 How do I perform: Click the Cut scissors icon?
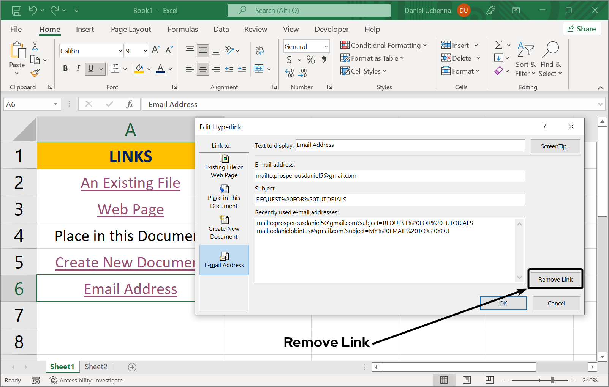[x=35, y=46]
